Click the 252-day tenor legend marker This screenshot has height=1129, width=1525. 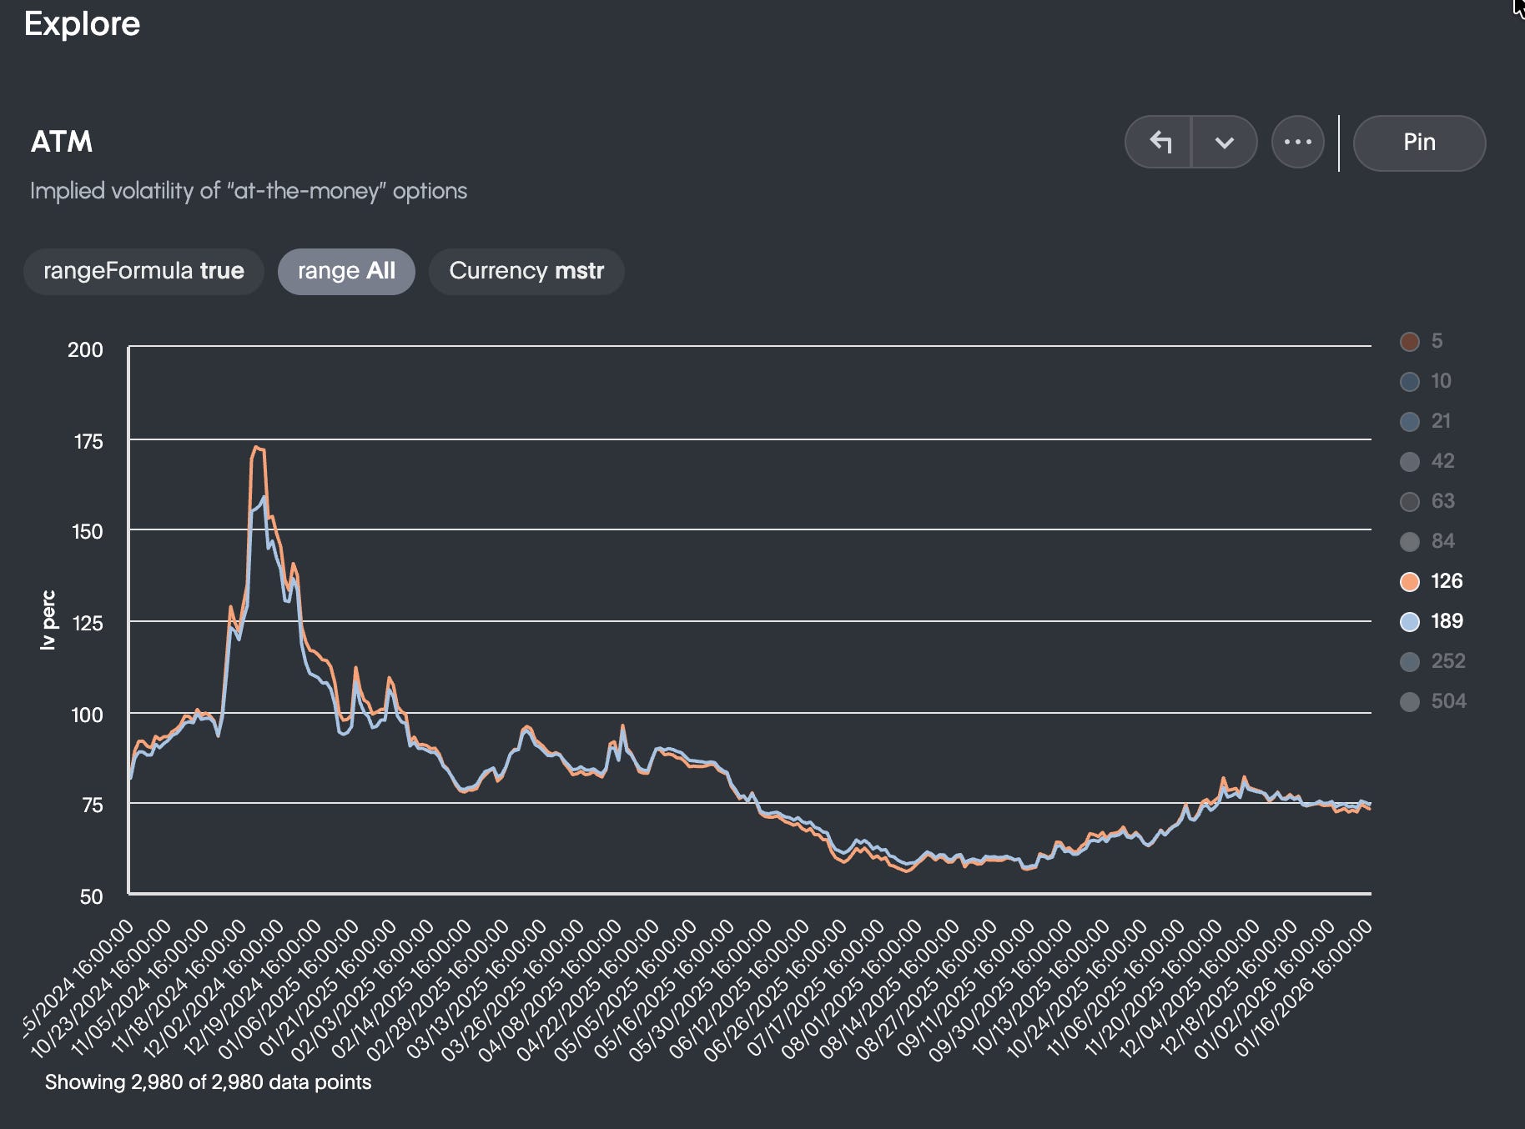click(x=1410, y=660)
